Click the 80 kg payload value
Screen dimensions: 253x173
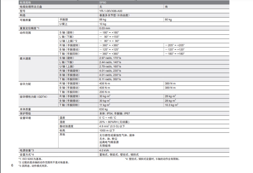point(168,20)
